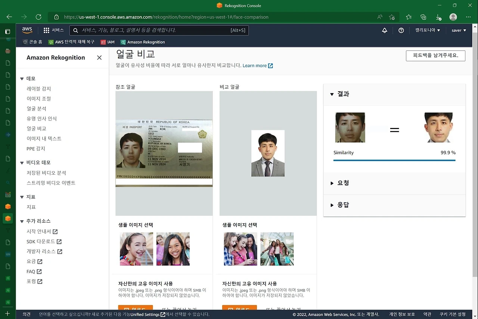
Task: Open the Amazon Rekognition shortcut in the favorites bar
Action: [x=143, y=42]
